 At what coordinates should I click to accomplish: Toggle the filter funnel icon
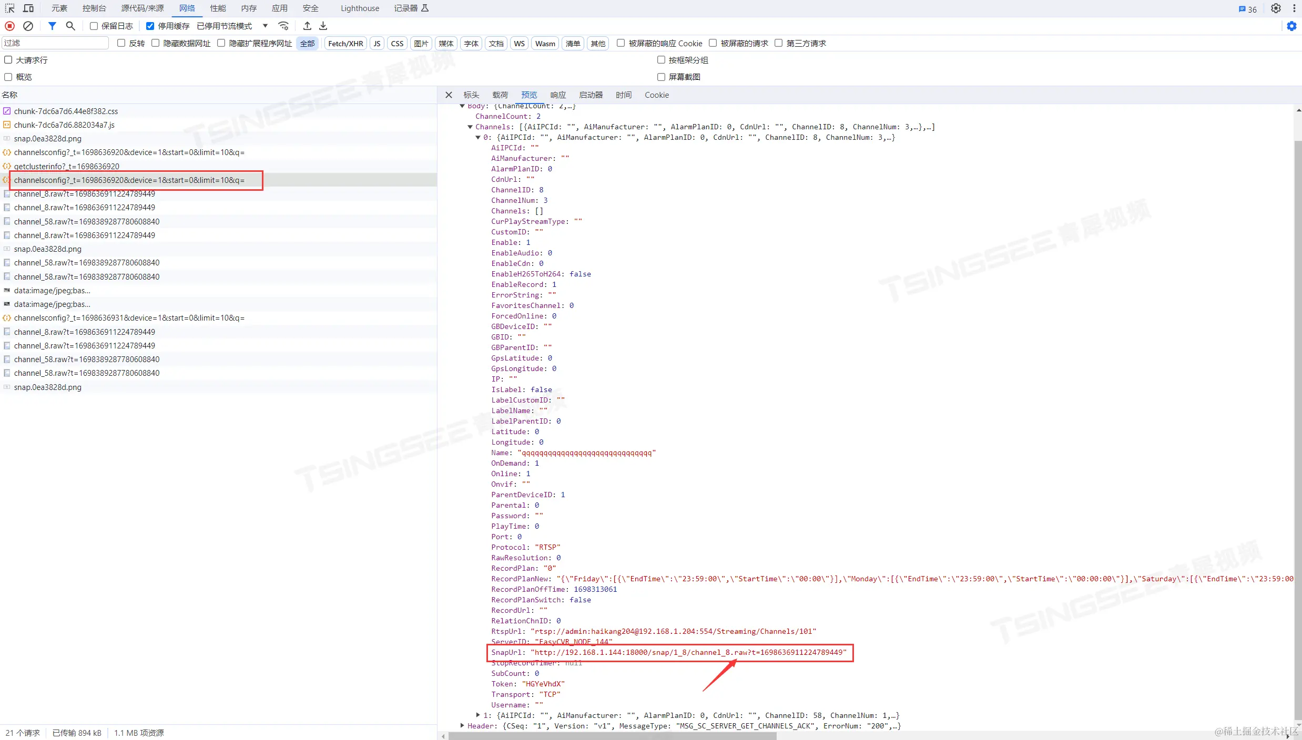(x=52, y=26)
